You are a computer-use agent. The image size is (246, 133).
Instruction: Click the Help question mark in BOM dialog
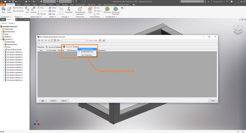click(x=42, y=101)
